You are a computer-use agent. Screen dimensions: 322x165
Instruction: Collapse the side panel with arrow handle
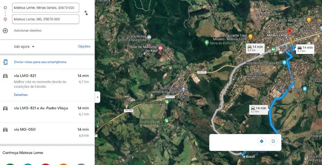pos(97,97)
